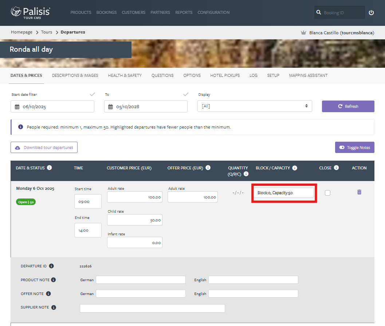Open the Configuration menu

213,12
